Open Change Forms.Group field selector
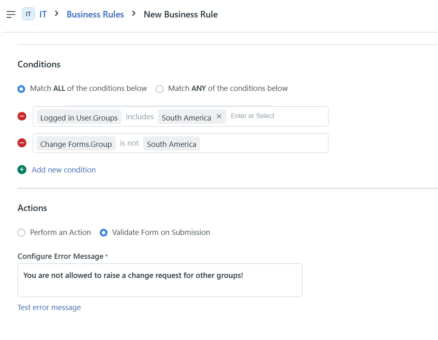The height and width of the screenshot is (340, 438). tap(76, 144)
